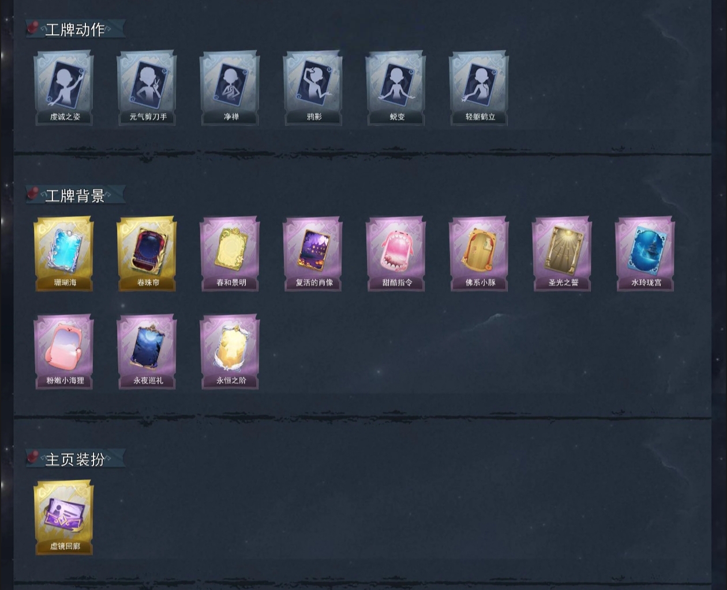Choose the 永夜巡礼 background card
Screen dimensions: 727x590
147,351
